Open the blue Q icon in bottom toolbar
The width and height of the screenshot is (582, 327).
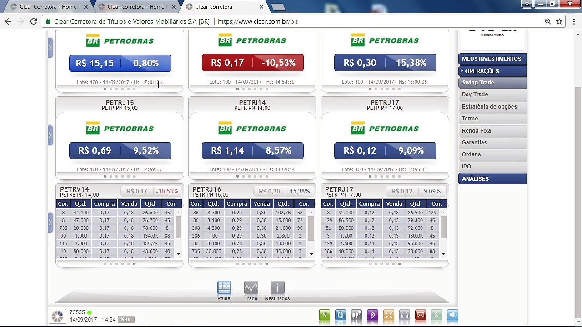[341, 315]
